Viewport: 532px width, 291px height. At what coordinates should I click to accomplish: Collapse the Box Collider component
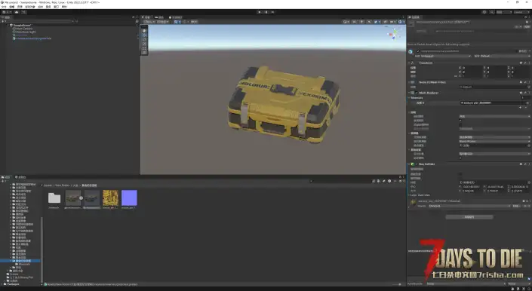[409, 164]
